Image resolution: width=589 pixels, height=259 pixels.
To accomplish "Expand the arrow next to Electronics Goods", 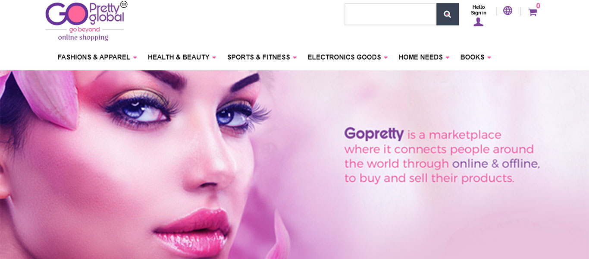I will tap(386, 57).
